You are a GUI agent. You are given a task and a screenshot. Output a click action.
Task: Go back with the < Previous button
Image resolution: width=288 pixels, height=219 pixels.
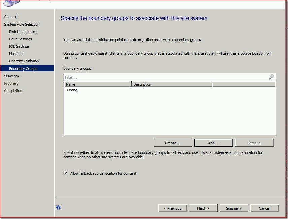click(x=172, y=208)
